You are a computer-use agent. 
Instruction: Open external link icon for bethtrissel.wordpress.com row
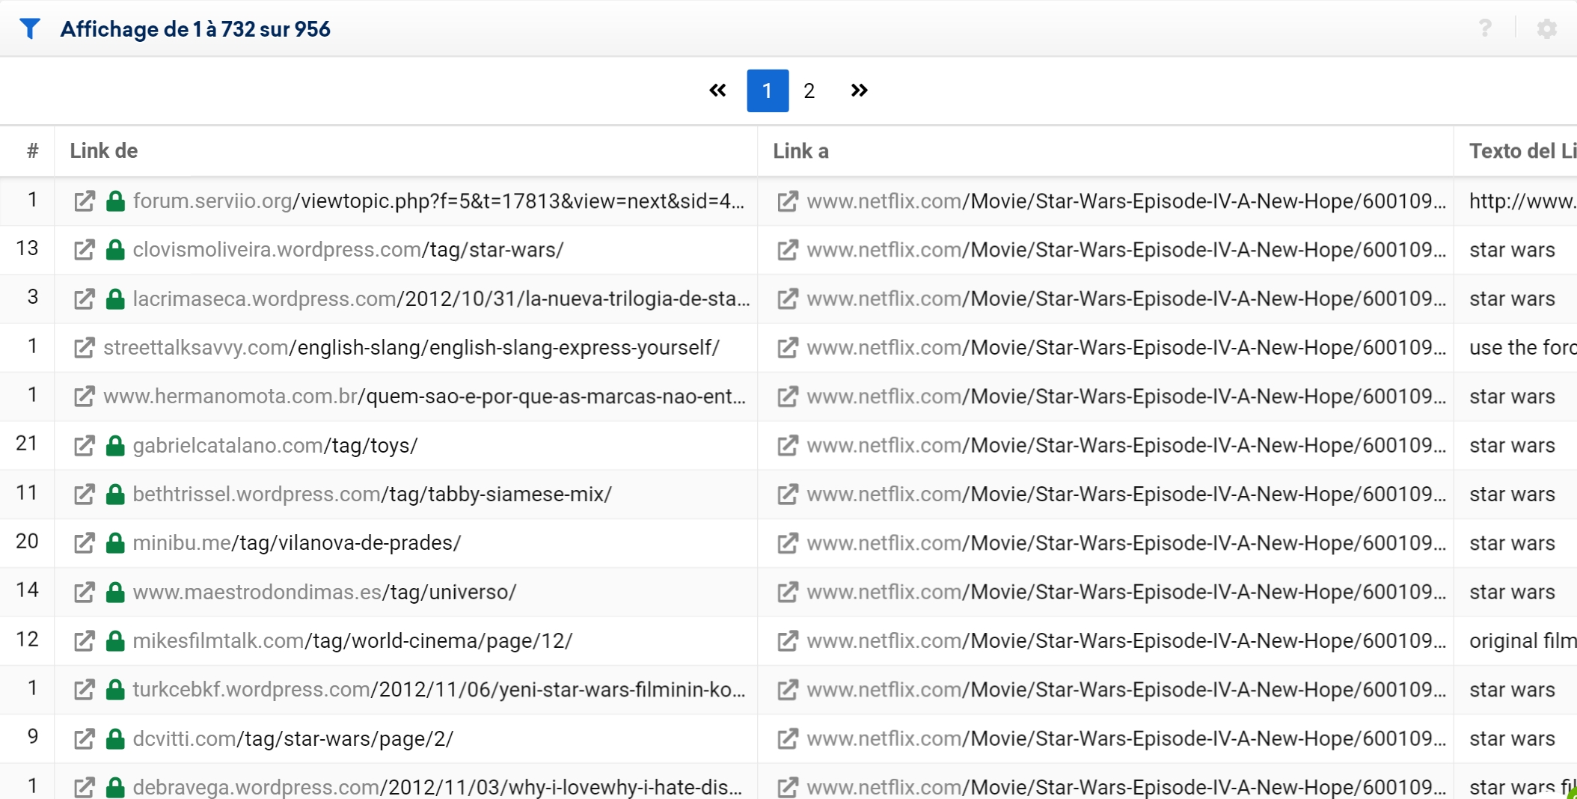pos(85,495)
